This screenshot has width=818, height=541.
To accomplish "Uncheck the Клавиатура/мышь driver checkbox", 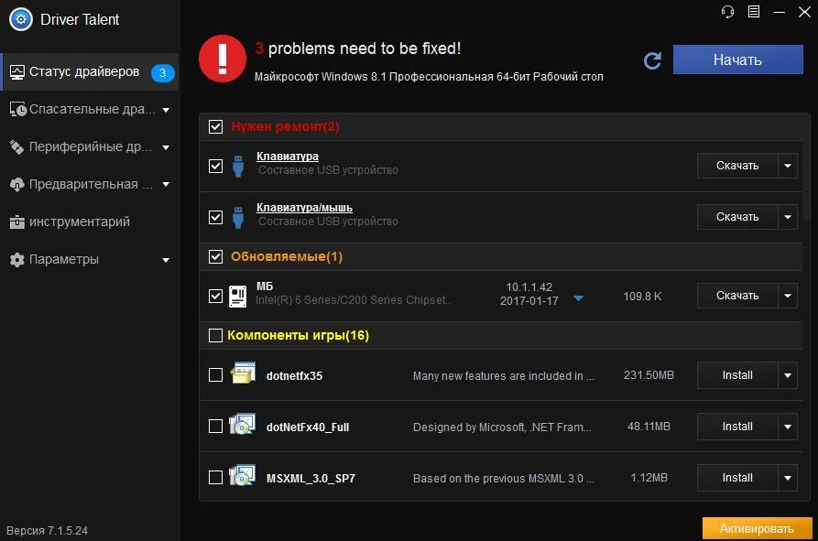I will tap(215, 217).
